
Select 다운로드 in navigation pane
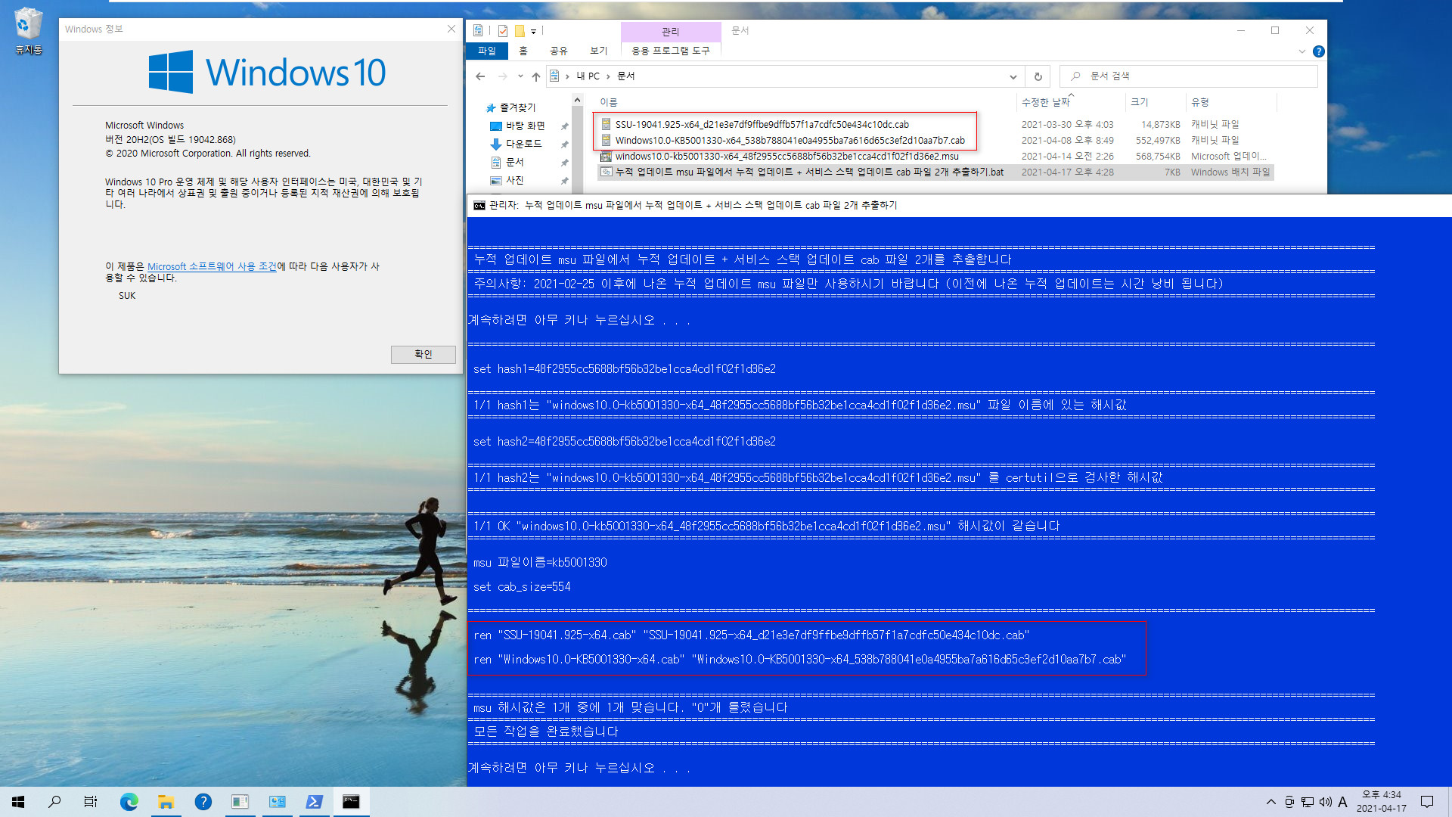[523, 144]
